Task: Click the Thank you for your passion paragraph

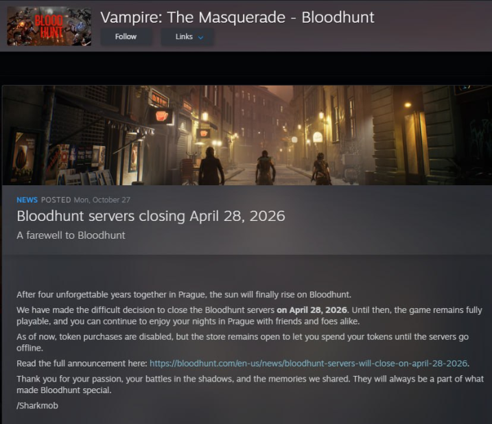Action: coord(250,384)
